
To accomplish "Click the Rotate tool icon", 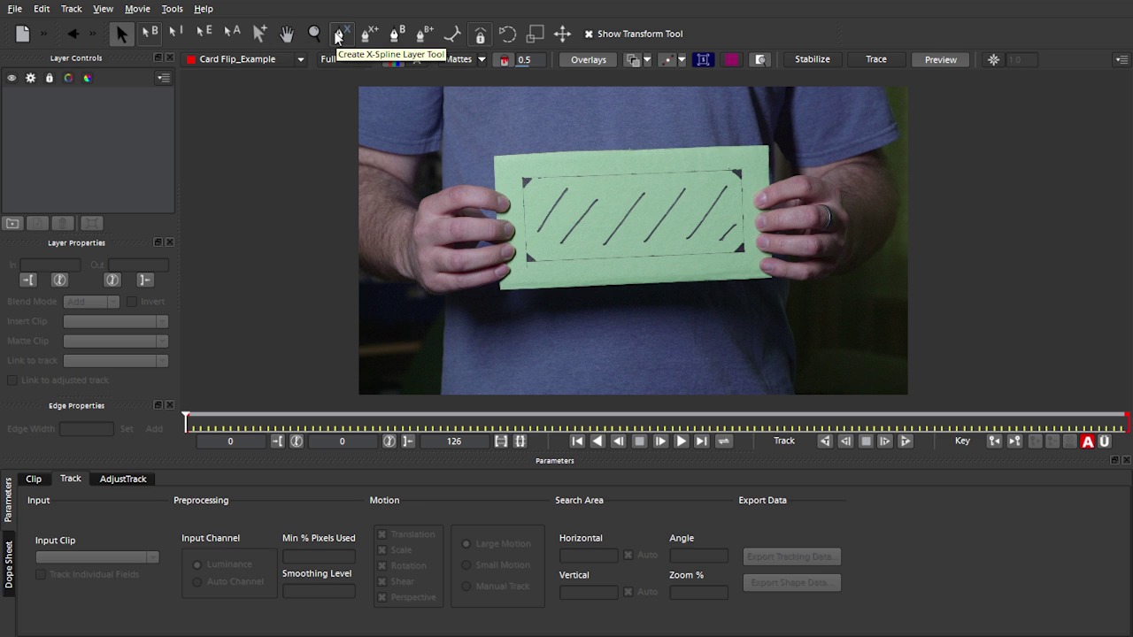I will [507, 34].
